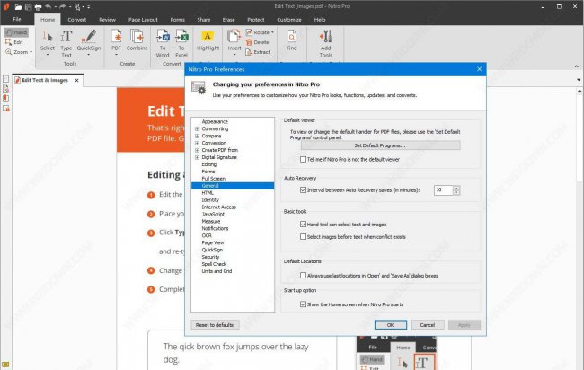This screenshot has width=584, height=370.
Task: Toggle Tell me if Nitro Pro is not default viewer
Action: pos(303,159)
